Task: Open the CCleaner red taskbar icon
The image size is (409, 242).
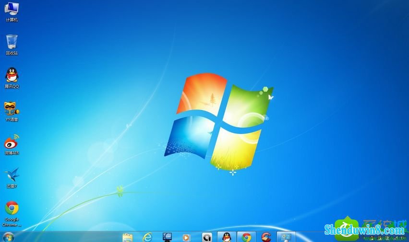Action: point(266,237)
